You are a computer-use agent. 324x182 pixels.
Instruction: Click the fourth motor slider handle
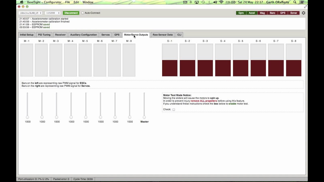pos(71,117)
